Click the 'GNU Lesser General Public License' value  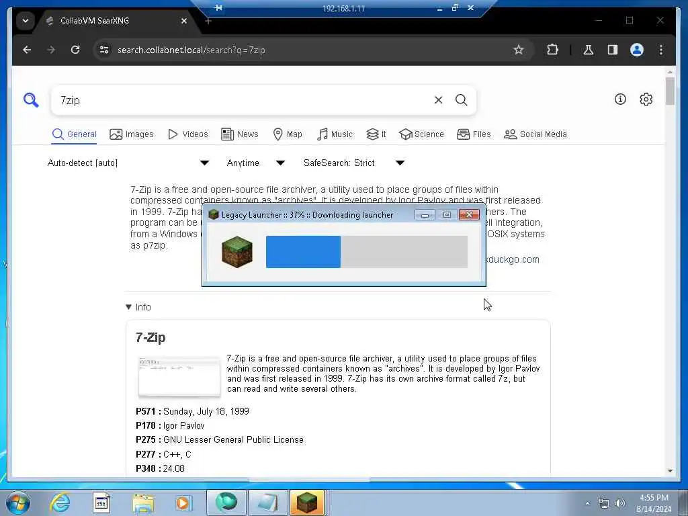click(233, 439)
